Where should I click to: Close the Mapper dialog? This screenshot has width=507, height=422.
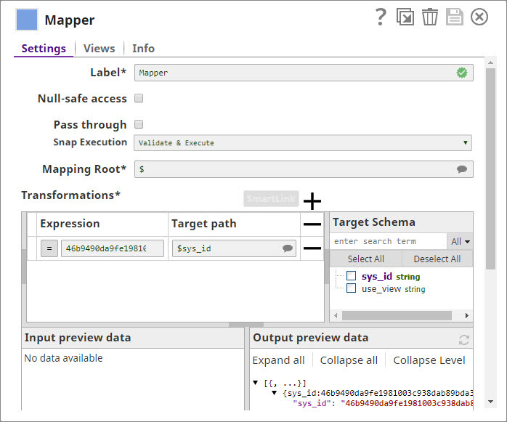pos(479,17)
